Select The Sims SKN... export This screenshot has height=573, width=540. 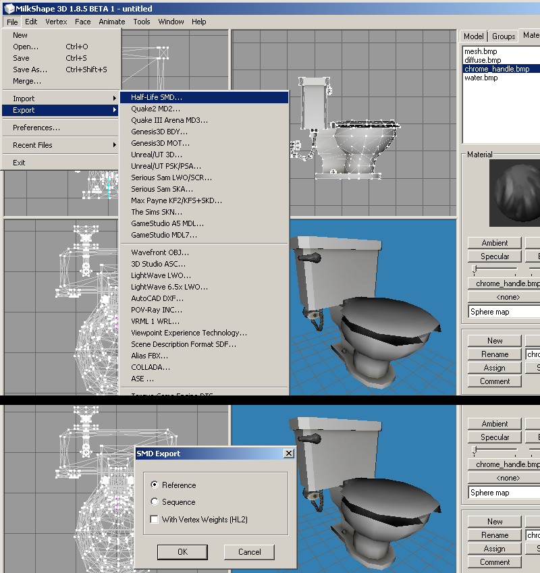click(205, 212)
